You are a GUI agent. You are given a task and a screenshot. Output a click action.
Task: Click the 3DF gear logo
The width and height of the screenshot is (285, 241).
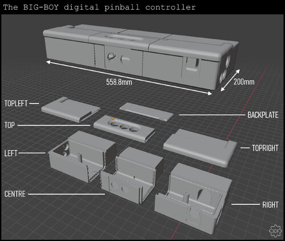275,231
